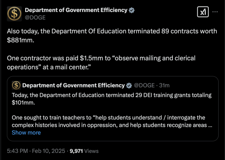Viewport: 225px width, 160px height.
Task: Click the verified badge in the quoted post
Action: click(x=129, y=86)
